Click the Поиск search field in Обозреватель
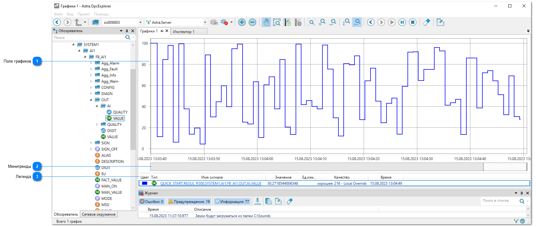 pos(89,37)
